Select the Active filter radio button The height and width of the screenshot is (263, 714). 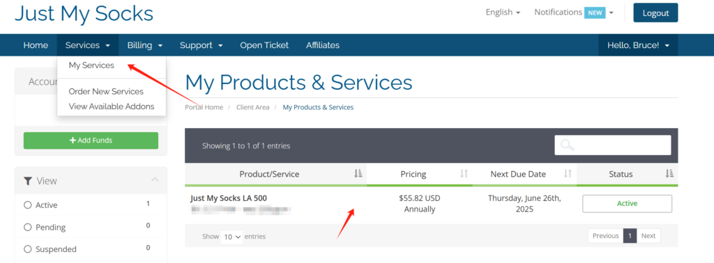[27, 205]
